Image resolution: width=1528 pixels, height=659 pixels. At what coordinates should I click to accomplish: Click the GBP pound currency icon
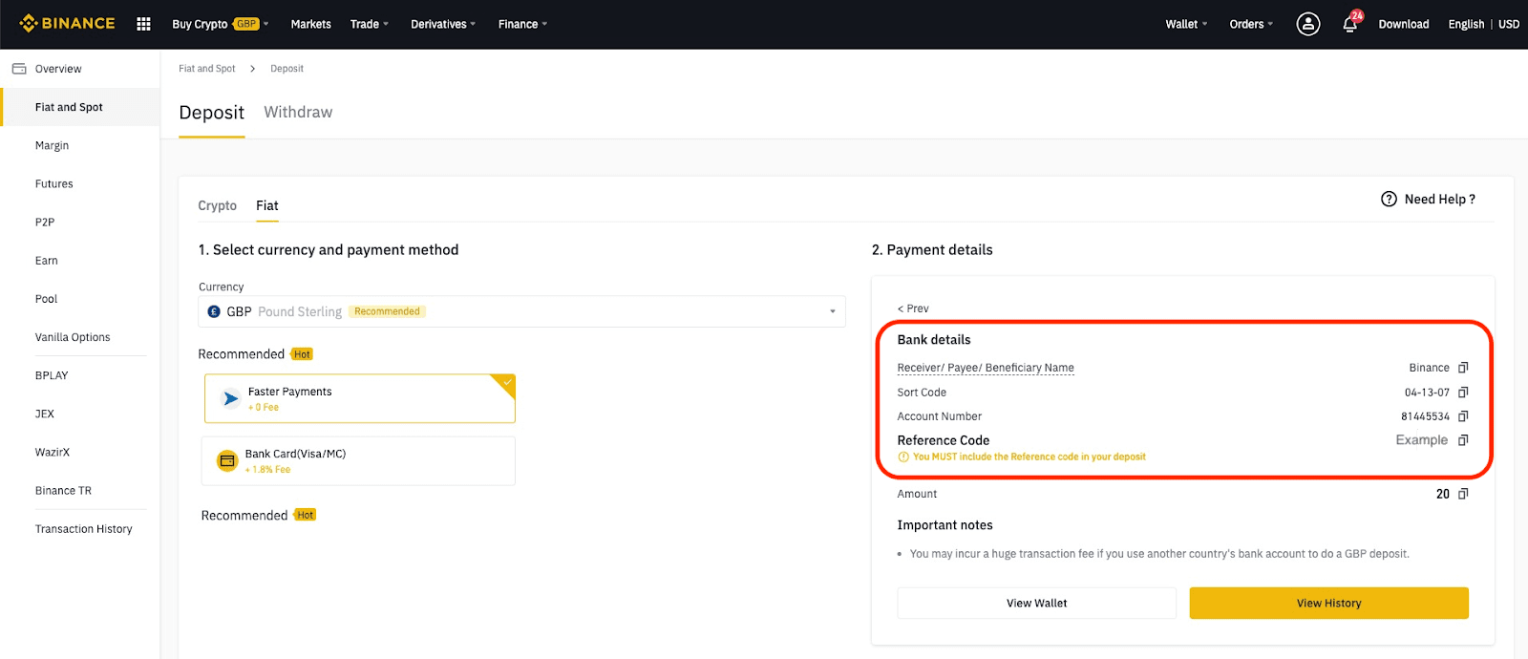pyautogui.click(x=214, y=311)
